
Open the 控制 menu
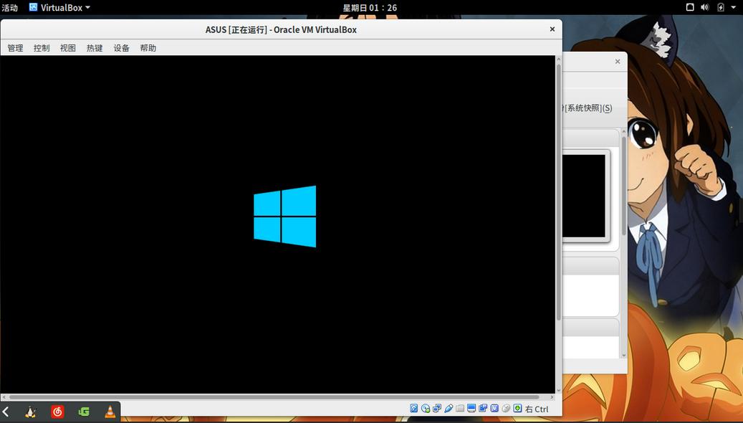coord(42,48)
